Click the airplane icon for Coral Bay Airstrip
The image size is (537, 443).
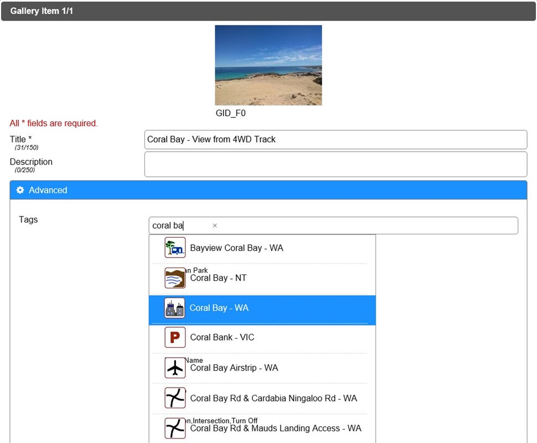pyautogui.click(x=175, y=368)
